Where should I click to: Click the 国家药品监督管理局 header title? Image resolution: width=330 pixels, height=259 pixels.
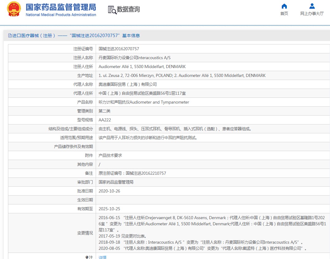pyautogui.click(x=61, y=7)
